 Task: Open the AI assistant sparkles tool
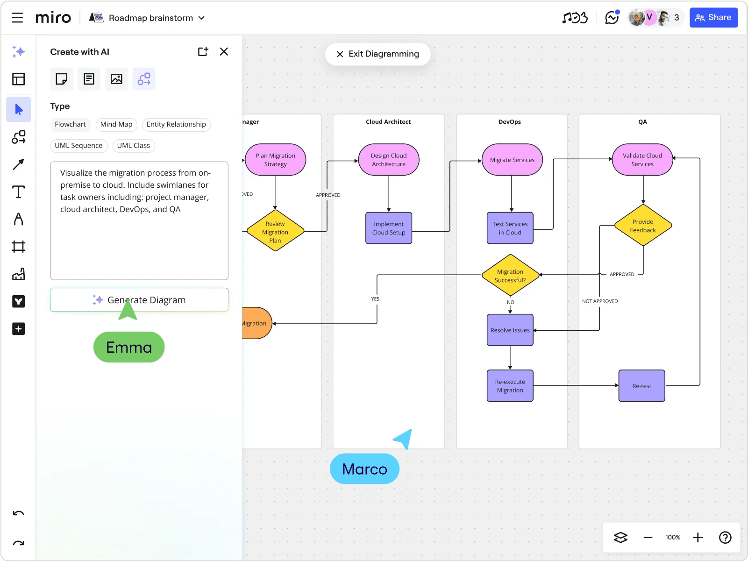point(18,52)
